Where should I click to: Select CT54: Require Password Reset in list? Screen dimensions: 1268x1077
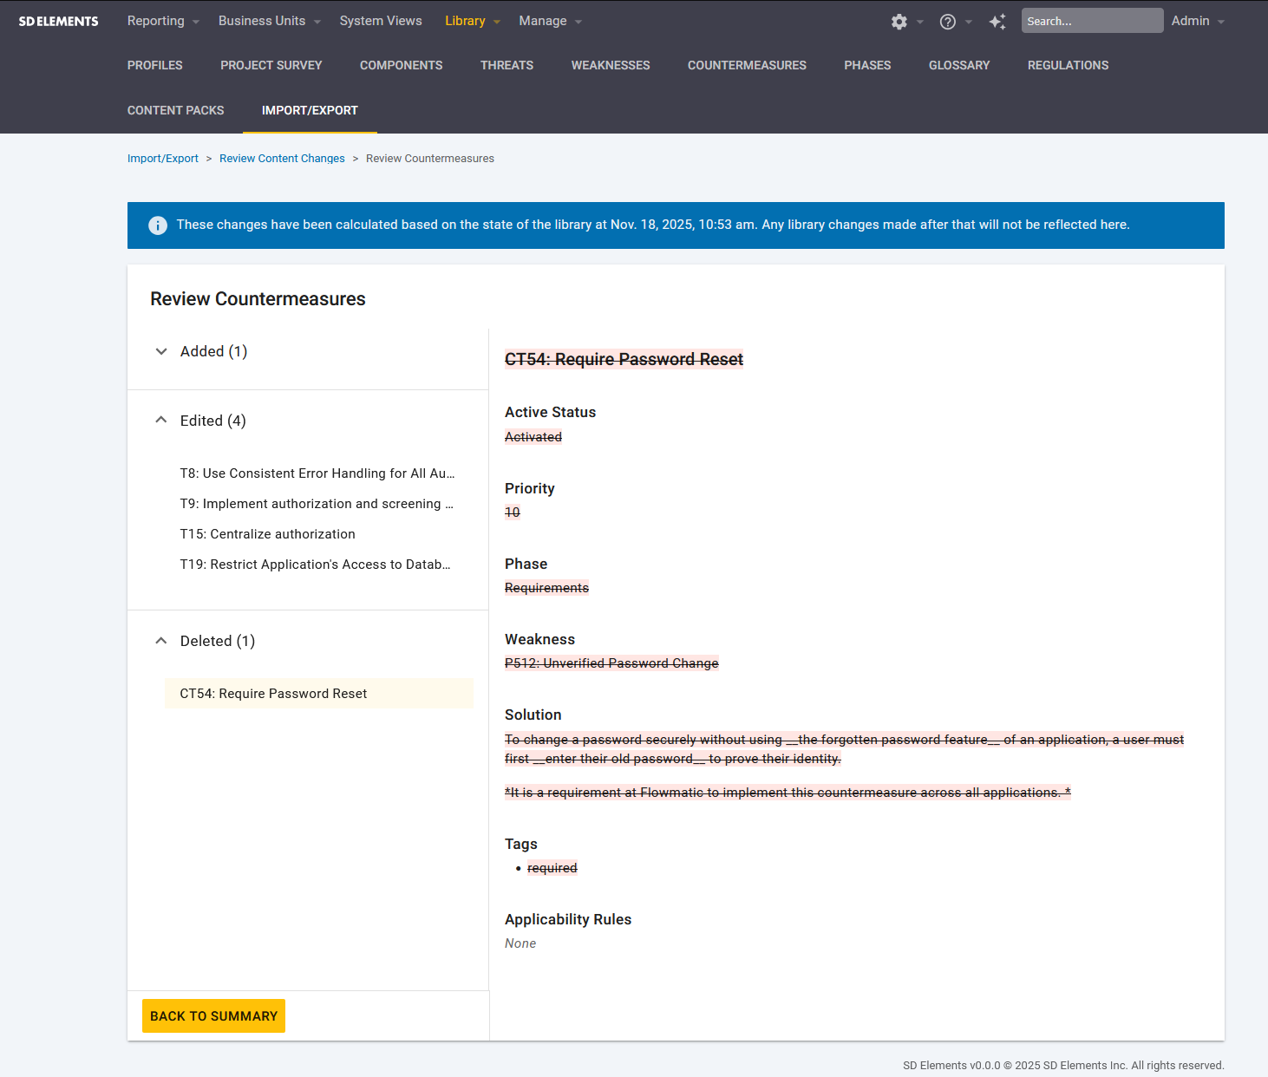[x=273, y=694]
